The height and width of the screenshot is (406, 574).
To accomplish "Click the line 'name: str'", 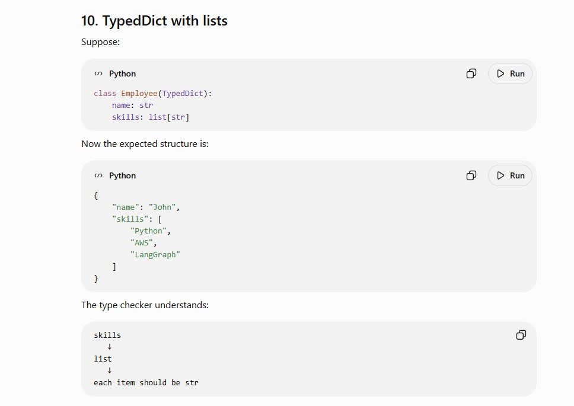I will 132,106.
